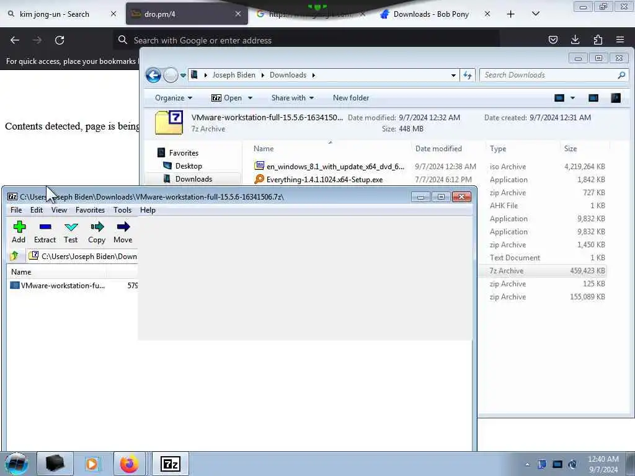
Task: Close the dro.pm/4 browser tab
Action: [238, 14]
